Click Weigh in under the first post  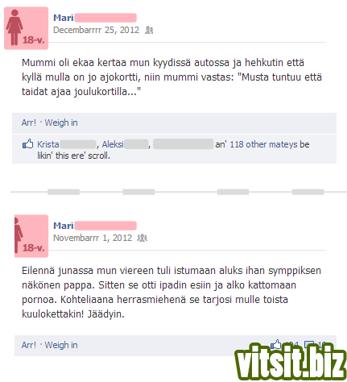(x=61, y=122)
